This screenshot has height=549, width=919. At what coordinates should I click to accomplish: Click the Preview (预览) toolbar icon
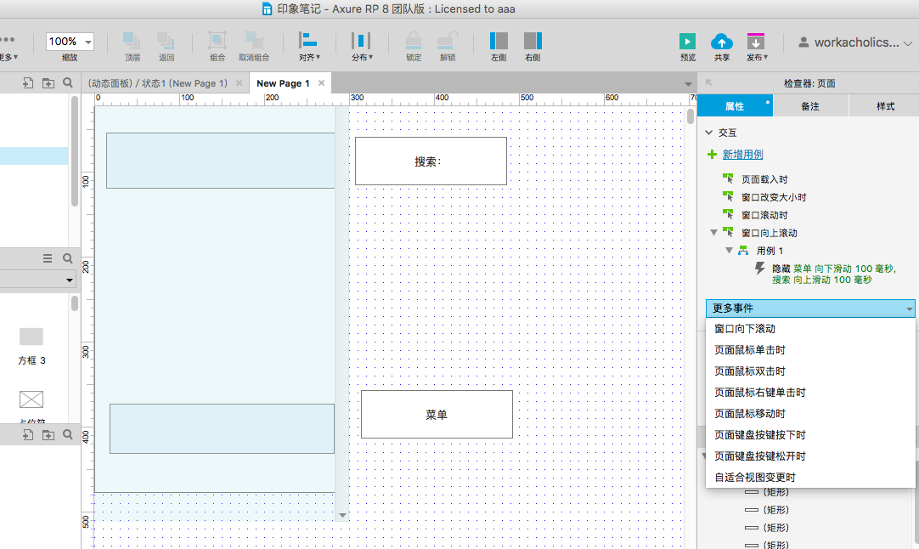tap(687, 41)
